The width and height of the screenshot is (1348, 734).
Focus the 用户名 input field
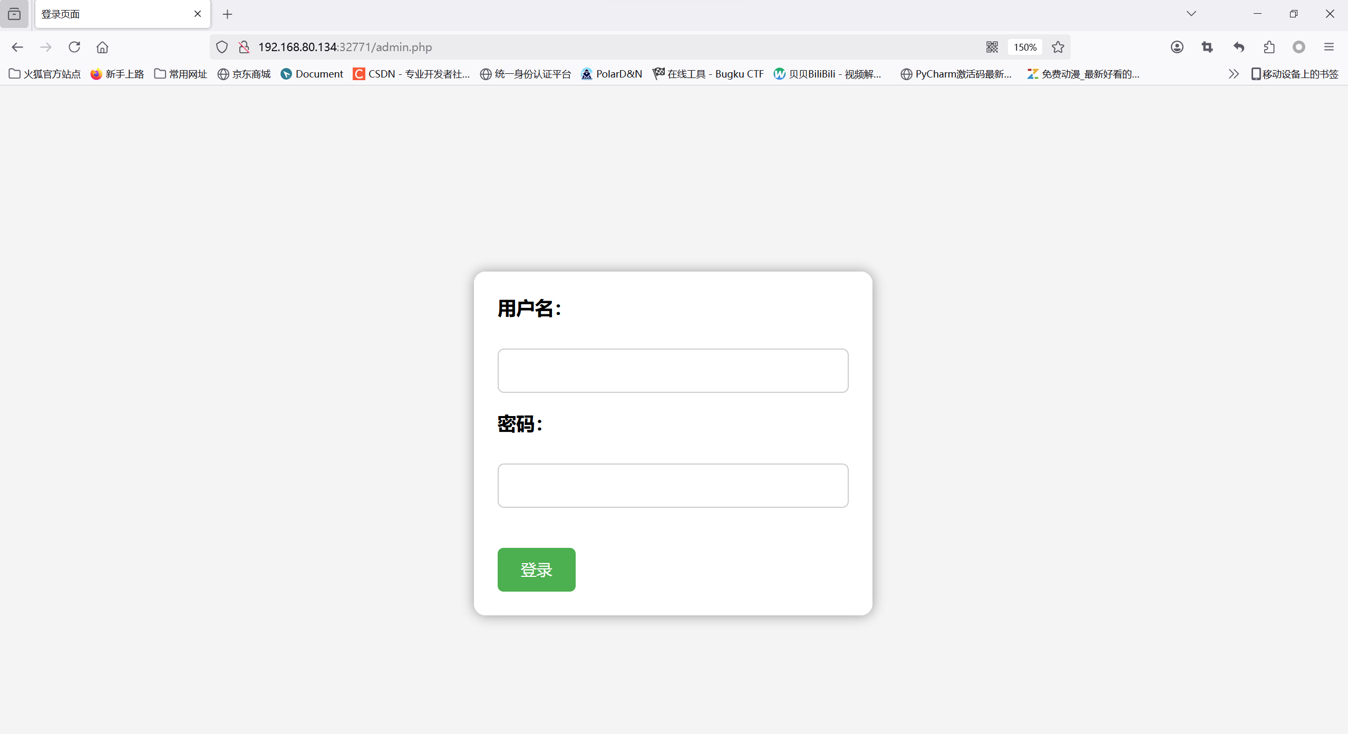[673, 370]
